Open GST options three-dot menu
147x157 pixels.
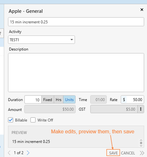tap(141, 109)
